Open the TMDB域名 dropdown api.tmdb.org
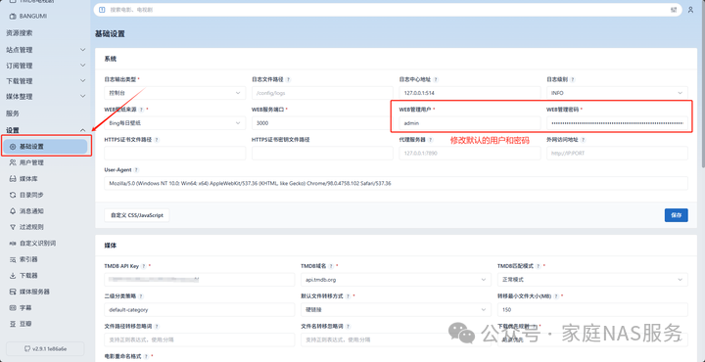The image size is (705, 362). [396, 280]
